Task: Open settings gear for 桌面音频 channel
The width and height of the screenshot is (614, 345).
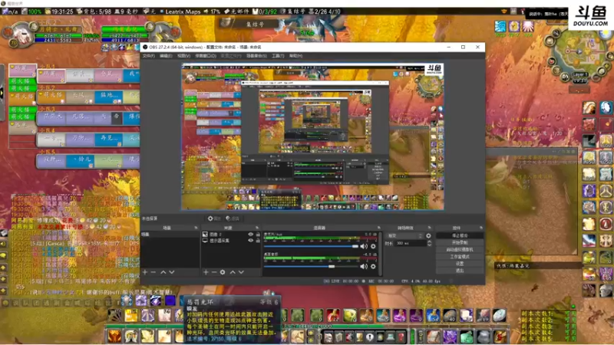Action: point(373,266)
